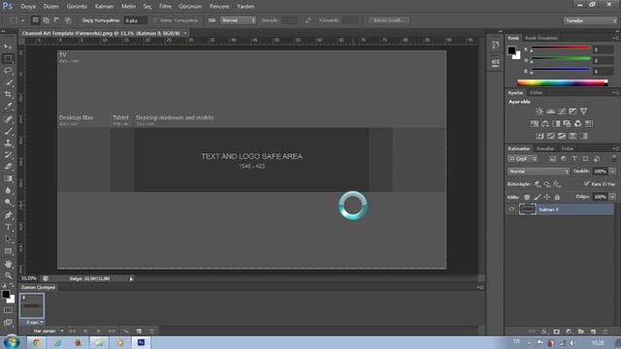Click the lock position icon in Kilitle row
Image resolution: width=621 pixels, height=349 pixels.
(547, 197)
